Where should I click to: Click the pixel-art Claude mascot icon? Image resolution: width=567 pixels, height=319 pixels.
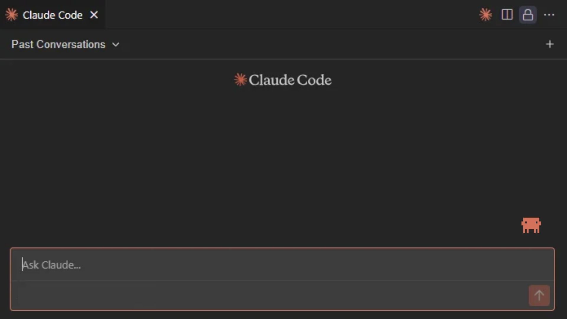[531, 225]
